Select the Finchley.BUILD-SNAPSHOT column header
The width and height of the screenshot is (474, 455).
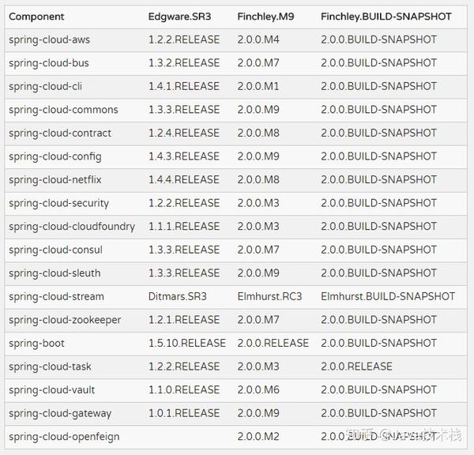point(386,17)
